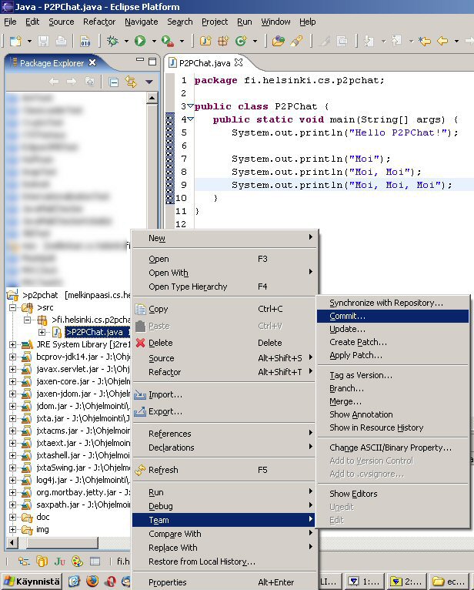The image size is (474, 590).
Task: Expand the jxta.jar tree node
Action: [13, 418]
